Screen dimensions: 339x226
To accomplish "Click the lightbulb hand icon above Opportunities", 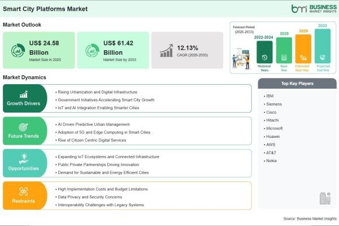I will pyautogui.click(x=24, y=159).
